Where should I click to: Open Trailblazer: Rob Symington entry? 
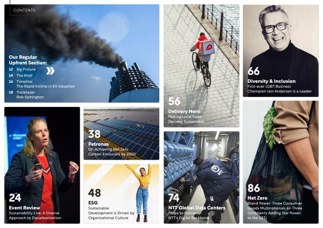(x=26, y=95)
